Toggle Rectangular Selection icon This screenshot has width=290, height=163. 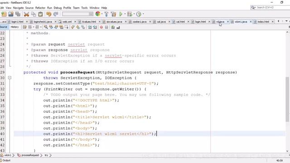tap(67, 27)
